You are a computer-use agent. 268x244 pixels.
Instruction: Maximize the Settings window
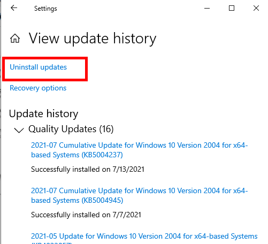point(232,8)
